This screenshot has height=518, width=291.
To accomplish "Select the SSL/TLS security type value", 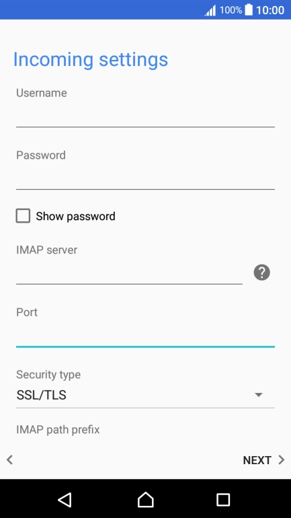I will click(41, 395).
